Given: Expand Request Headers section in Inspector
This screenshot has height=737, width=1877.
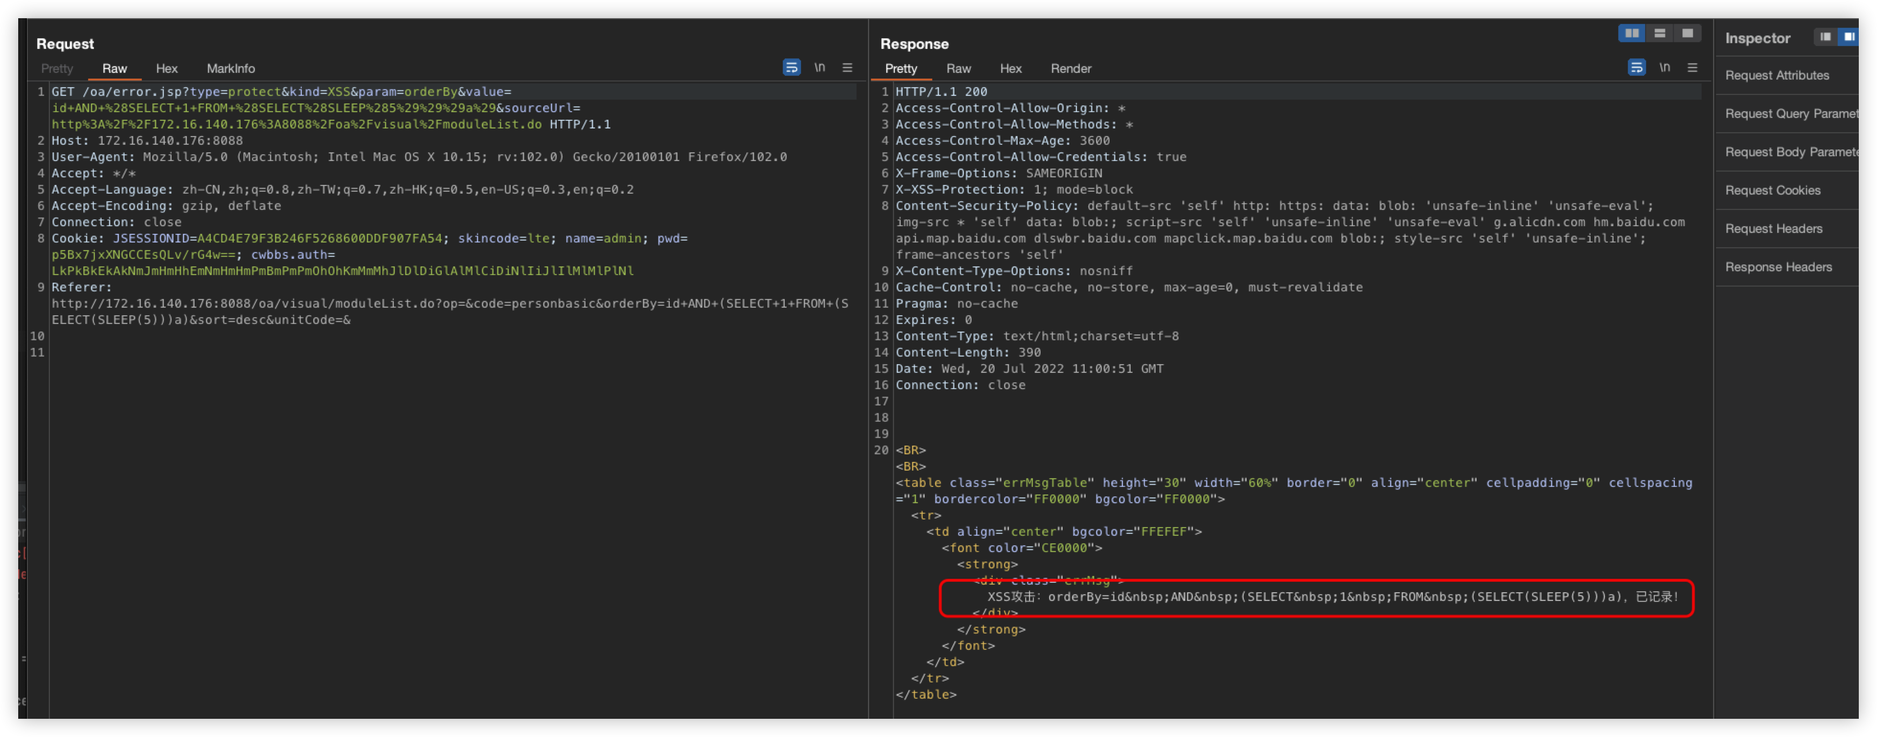Looking at the screenshot, I should (1773, 229).
